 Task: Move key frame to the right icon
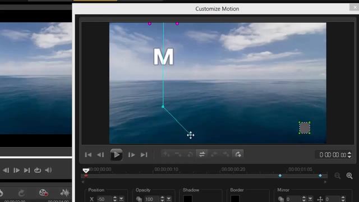(225, 154)
